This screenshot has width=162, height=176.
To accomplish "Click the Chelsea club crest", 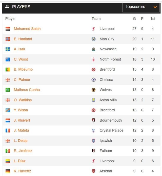I will coord(93,80).
